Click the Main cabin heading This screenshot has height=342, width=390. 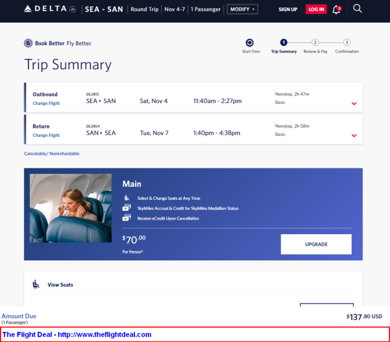pyautogui.click(x=132, y=184)
